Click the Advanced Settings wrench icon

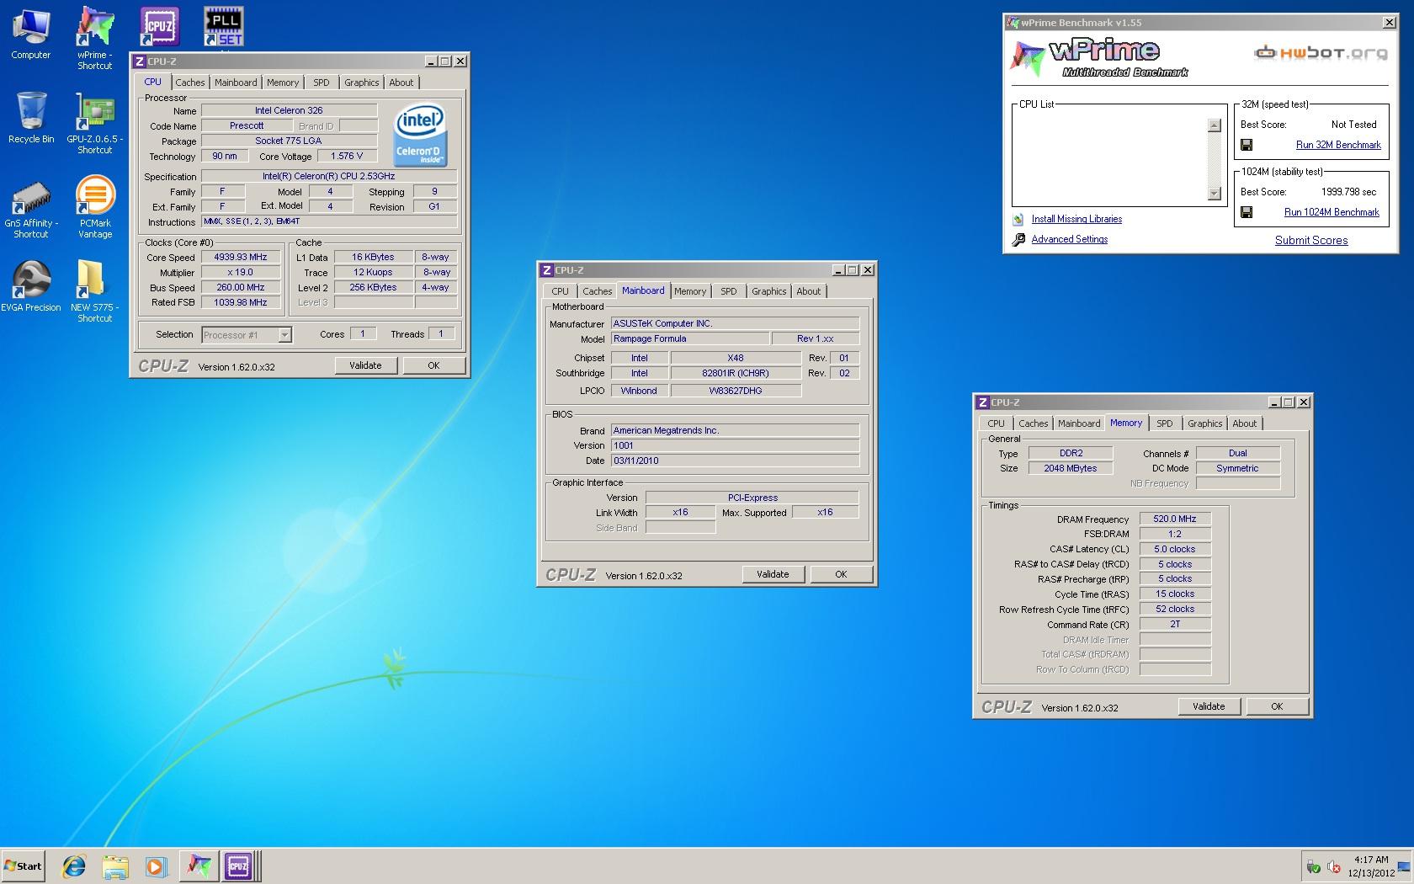pyautogui.click(x=1018, y=239)
